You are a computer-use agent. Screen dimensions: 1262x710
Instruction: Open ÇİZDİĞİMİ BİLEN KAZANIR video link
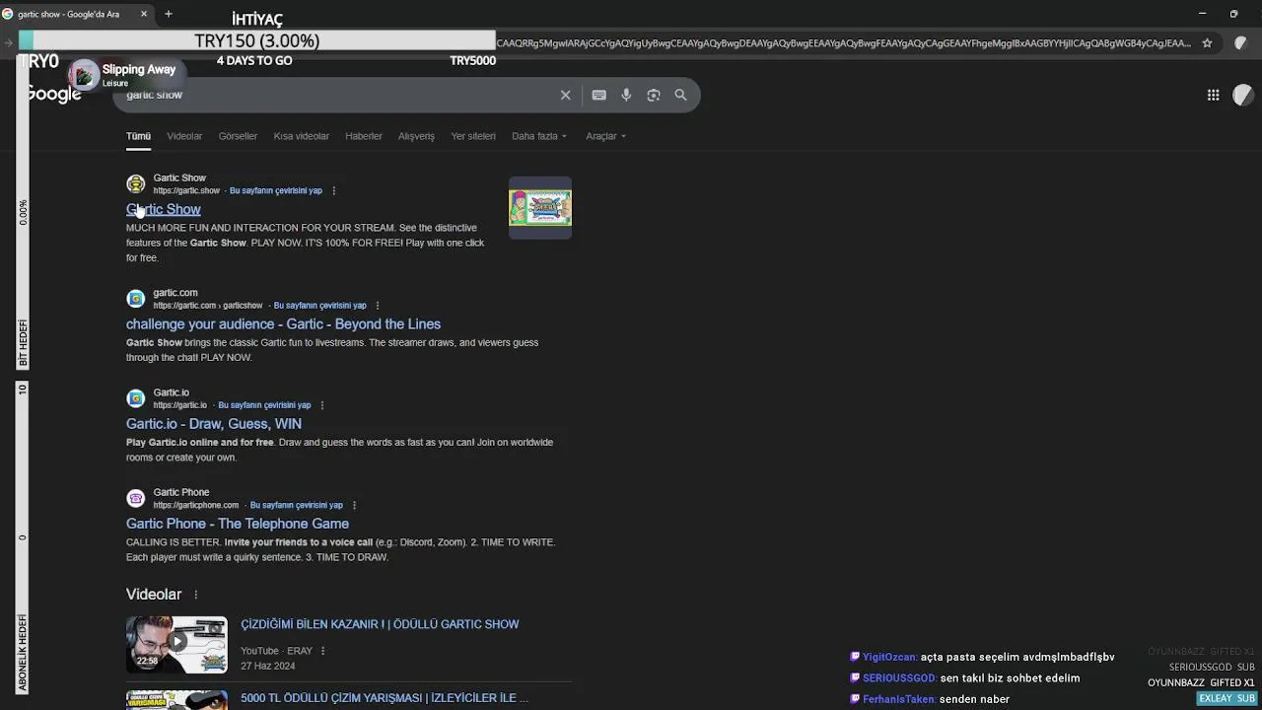click(380, 624)
